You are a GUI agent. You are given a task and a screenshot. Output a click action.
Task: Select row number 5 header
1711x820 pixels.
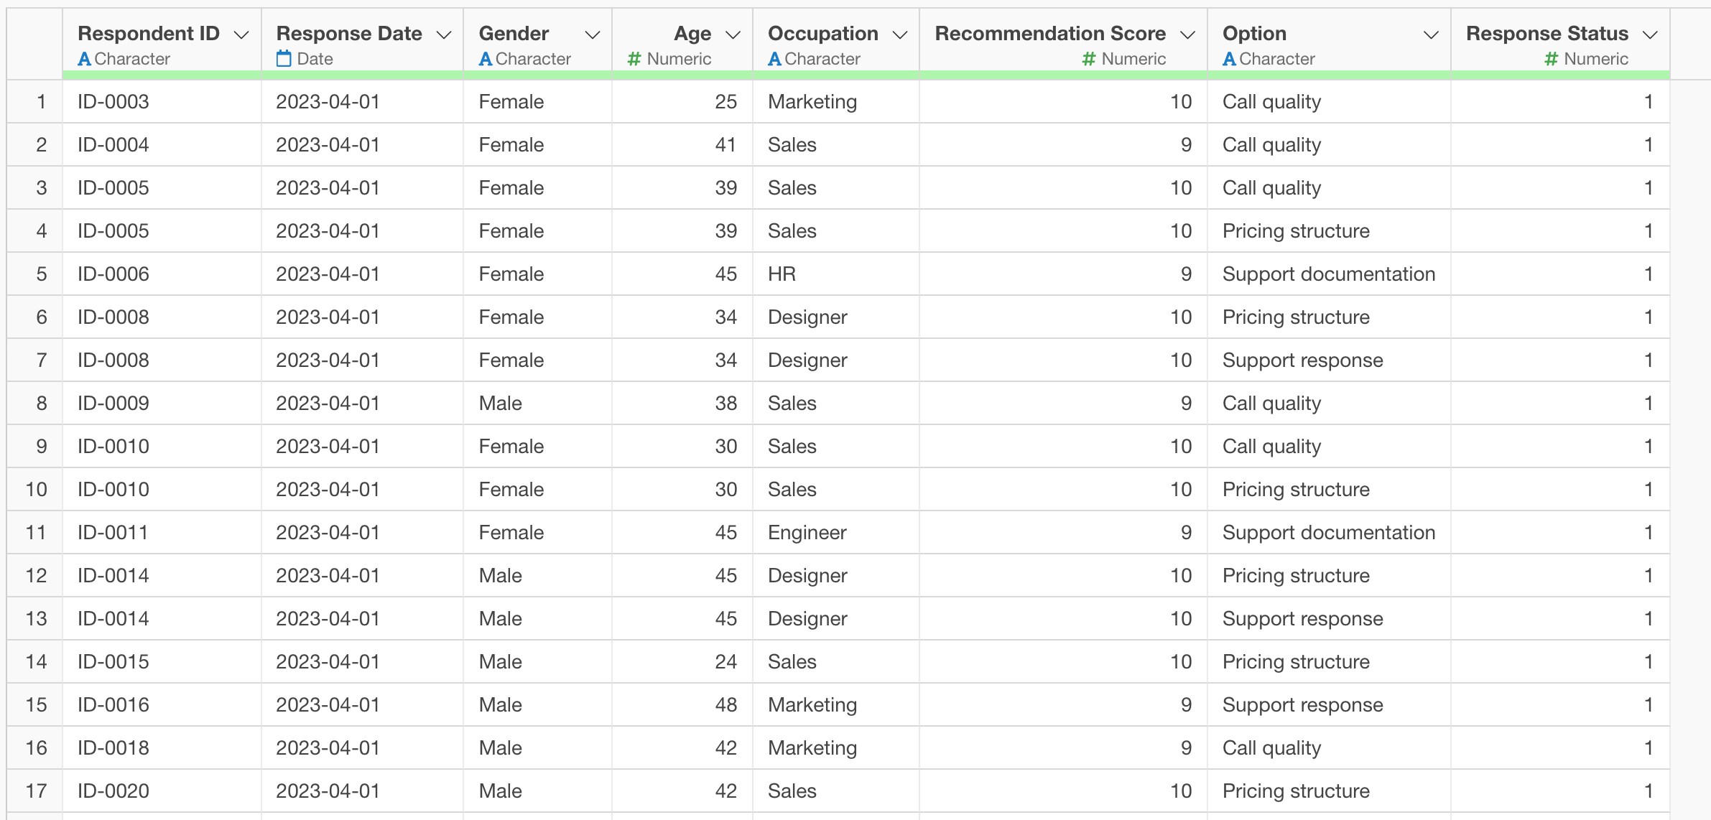[x=41, y=274]
